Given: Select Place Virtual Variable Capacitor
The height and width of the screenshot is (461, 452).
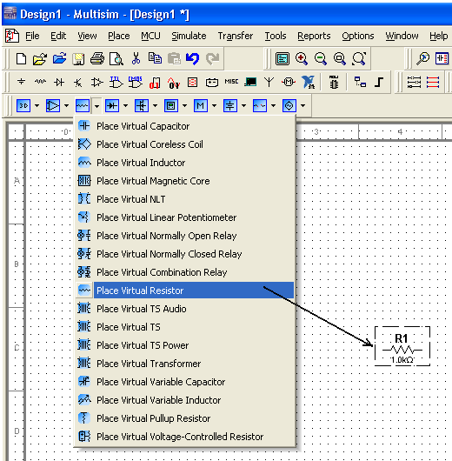Looking at the screenshot, I should (x=185, y=382).
